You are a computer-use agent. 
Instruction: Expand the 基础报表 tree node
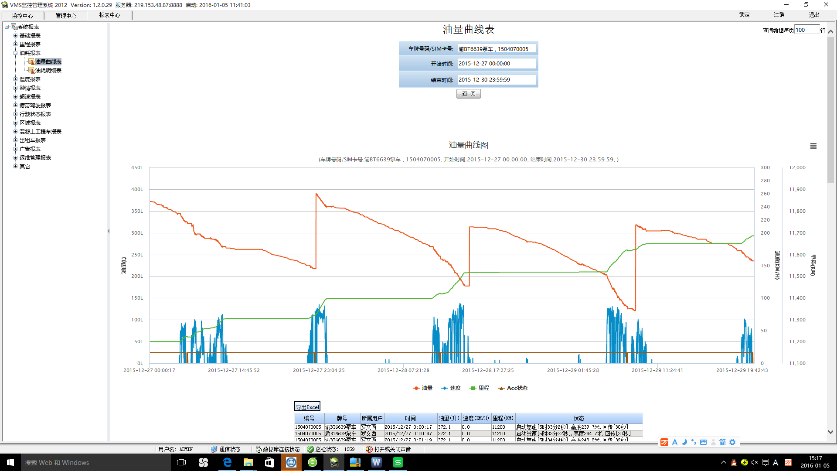[x=16, y=36]
